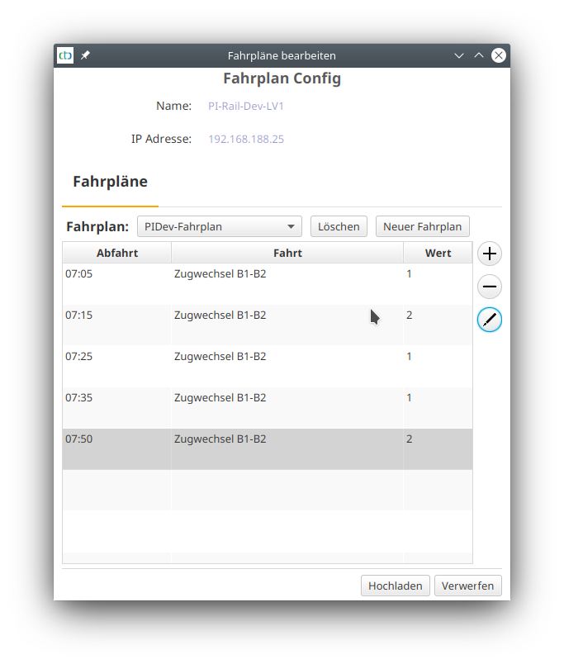Switch to the Fahrpläne tab
The image size is (564, 664).
110,182
